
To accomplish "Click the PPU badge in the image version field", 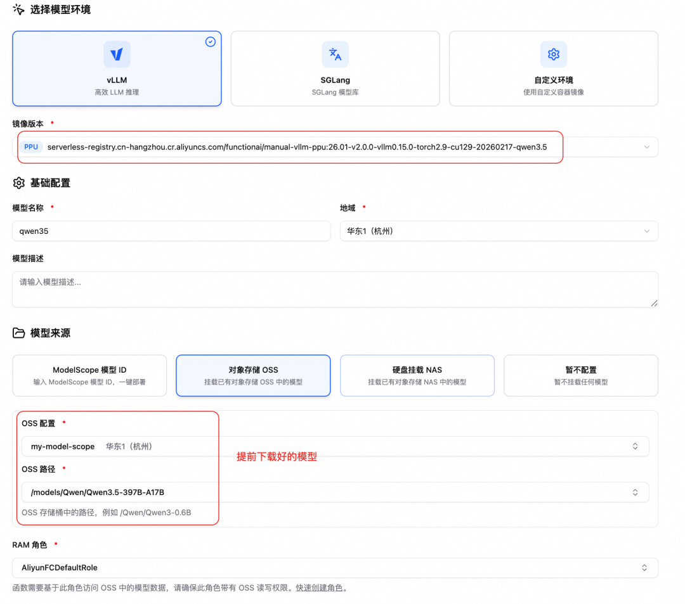I will [x=31, y=146].
